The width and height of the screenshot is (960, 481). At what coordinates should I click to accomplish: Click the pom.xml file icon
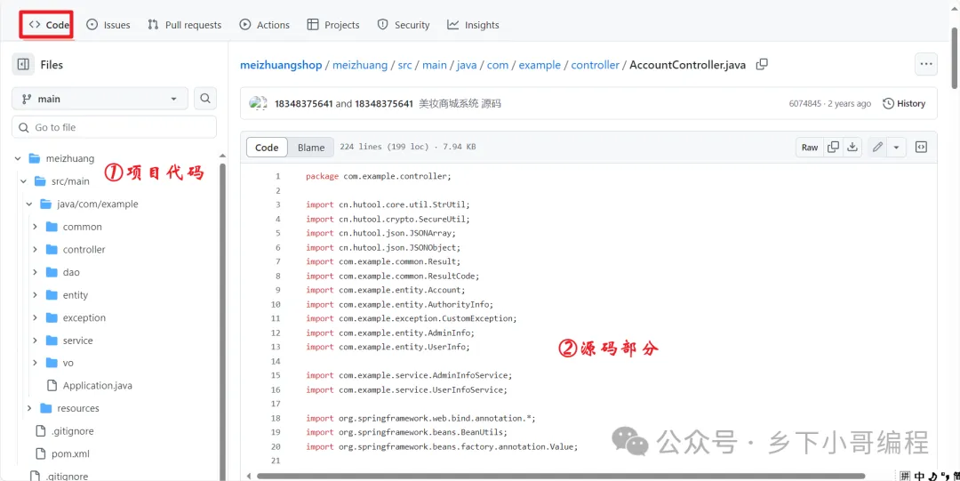[x=40, y=453]
